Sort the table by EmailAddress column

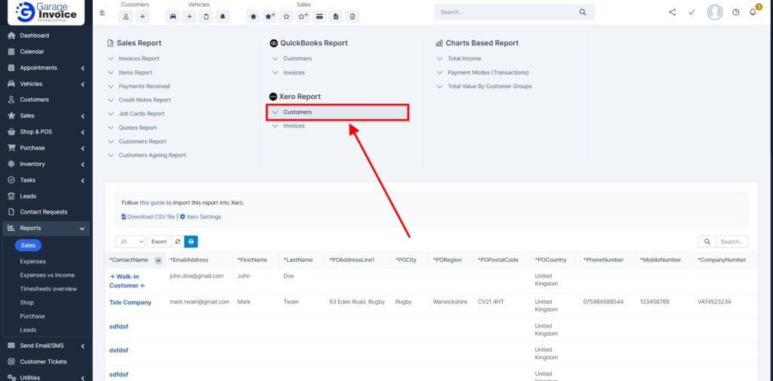pos(189,260)
